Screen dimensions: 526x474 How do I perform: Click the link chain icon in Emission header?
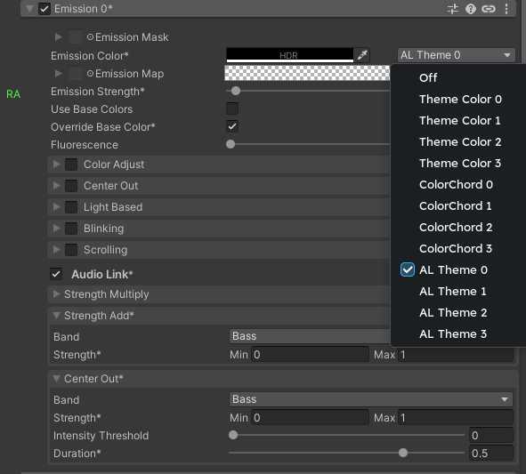[x=488, y=9]
